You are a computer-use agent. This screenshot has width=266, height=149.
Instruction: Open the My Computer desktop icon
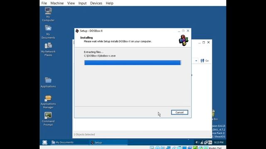tap(48, 14)
